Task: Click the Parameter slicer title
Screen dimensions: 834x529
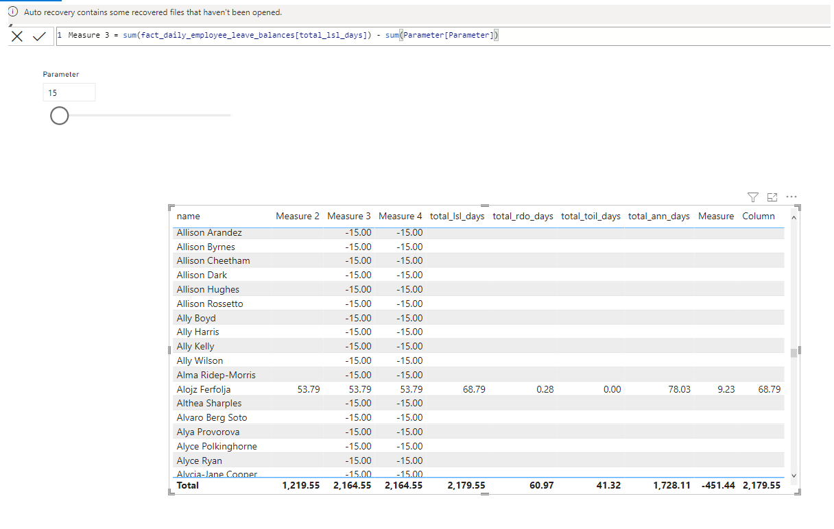Action: click(61, 74)
